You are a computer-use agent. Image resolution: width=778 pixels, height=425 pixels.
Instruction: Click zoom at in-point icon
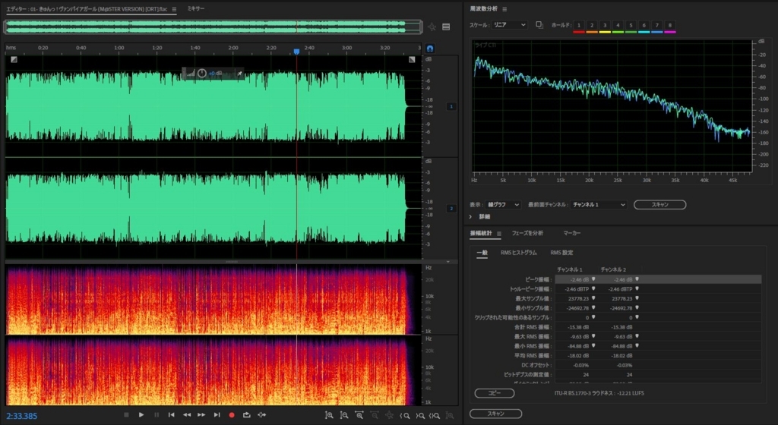[405, 416]
